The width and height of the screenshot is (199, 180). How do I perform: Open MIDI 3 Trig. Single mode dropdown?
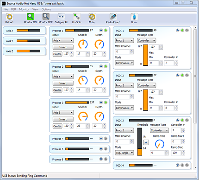[x=124, y=153]
